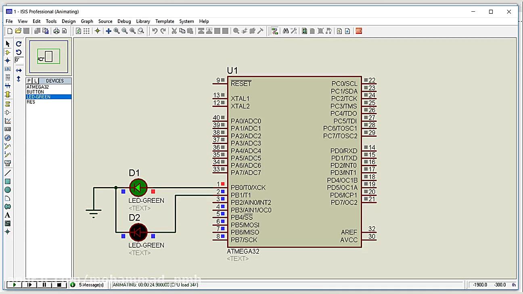The image size is (523, 294).
Task: Click the 5 Messages status indicator
Action: [88, 285]
